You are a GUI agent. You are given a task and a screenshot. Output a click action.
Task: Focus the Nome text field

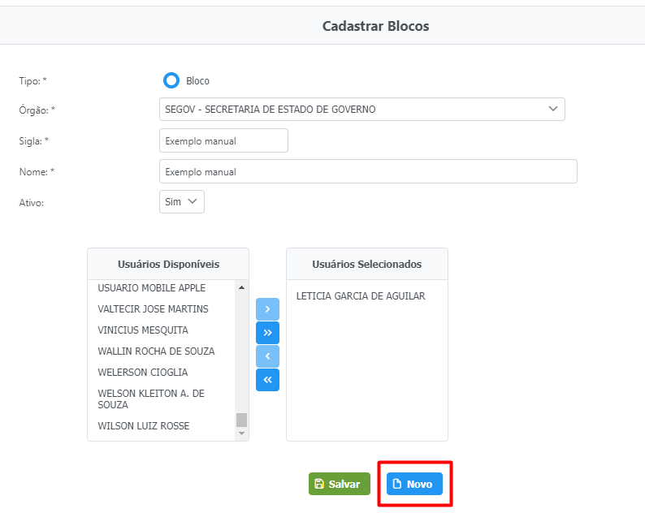[368, 171]
